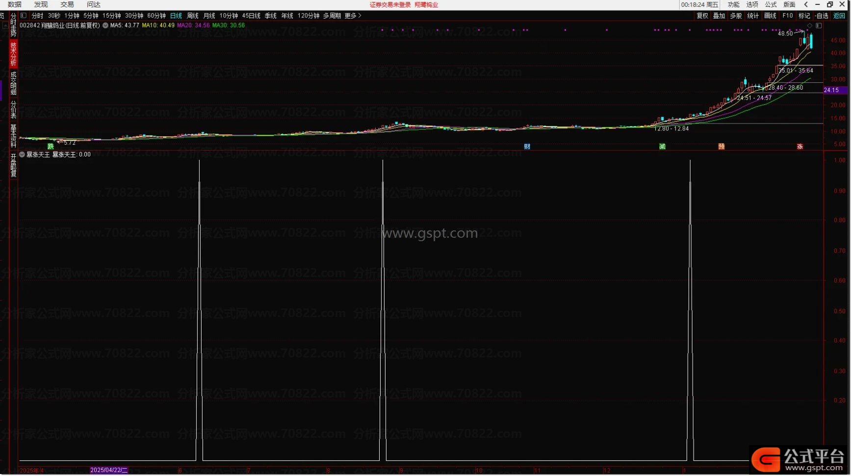Select the 基本资料 sidebar tab
Viewport: 852px width, 476px height.
coord(13,136)
